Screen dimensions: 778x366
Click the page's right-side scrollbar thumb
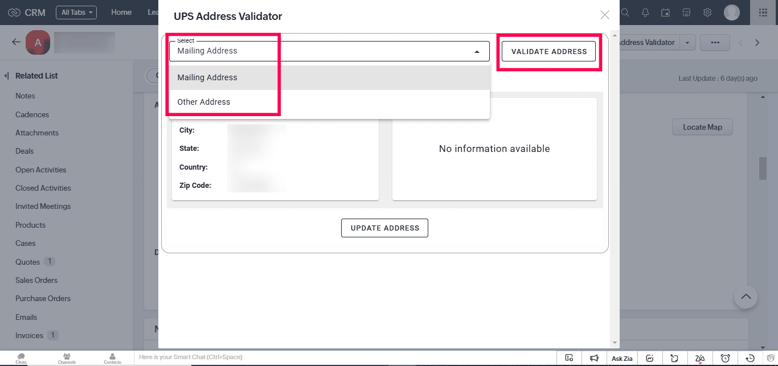click(763, 169)
